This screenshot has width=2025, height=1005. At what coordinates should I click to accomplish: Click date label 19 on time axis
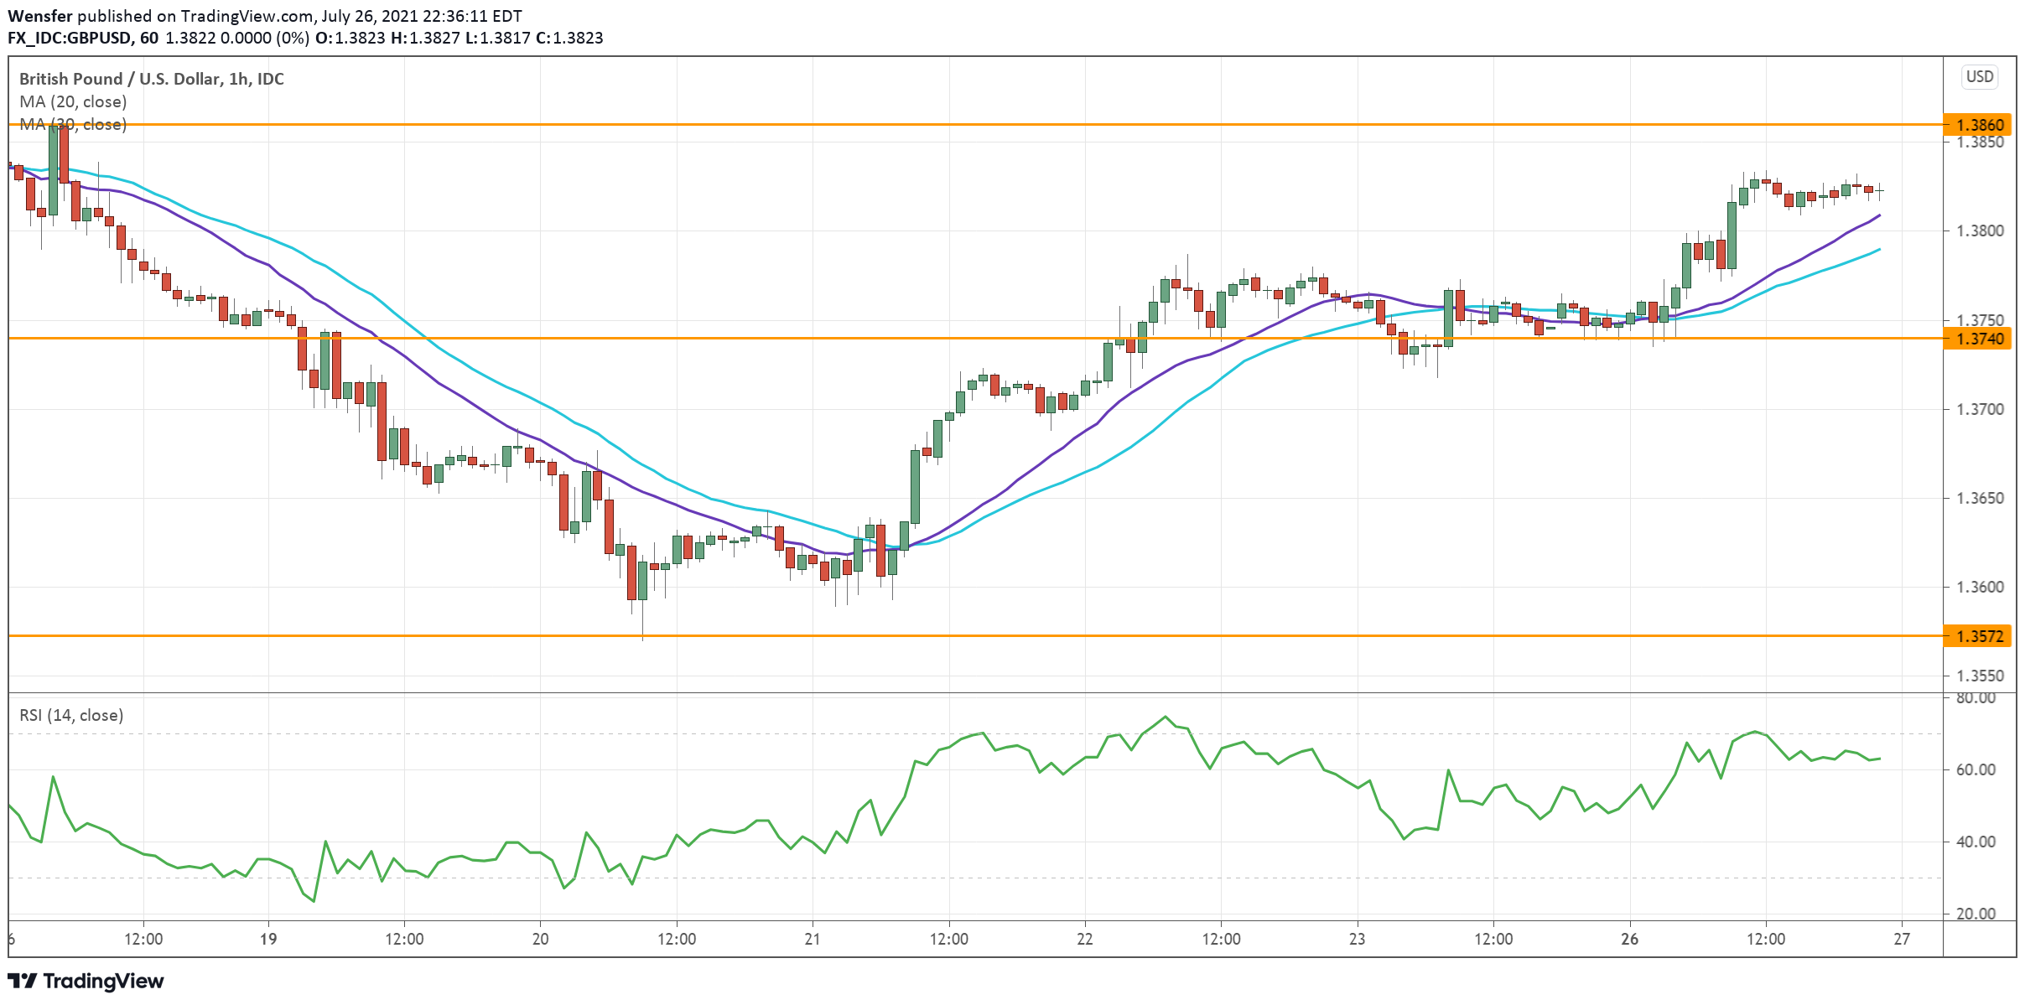point(268,939)
